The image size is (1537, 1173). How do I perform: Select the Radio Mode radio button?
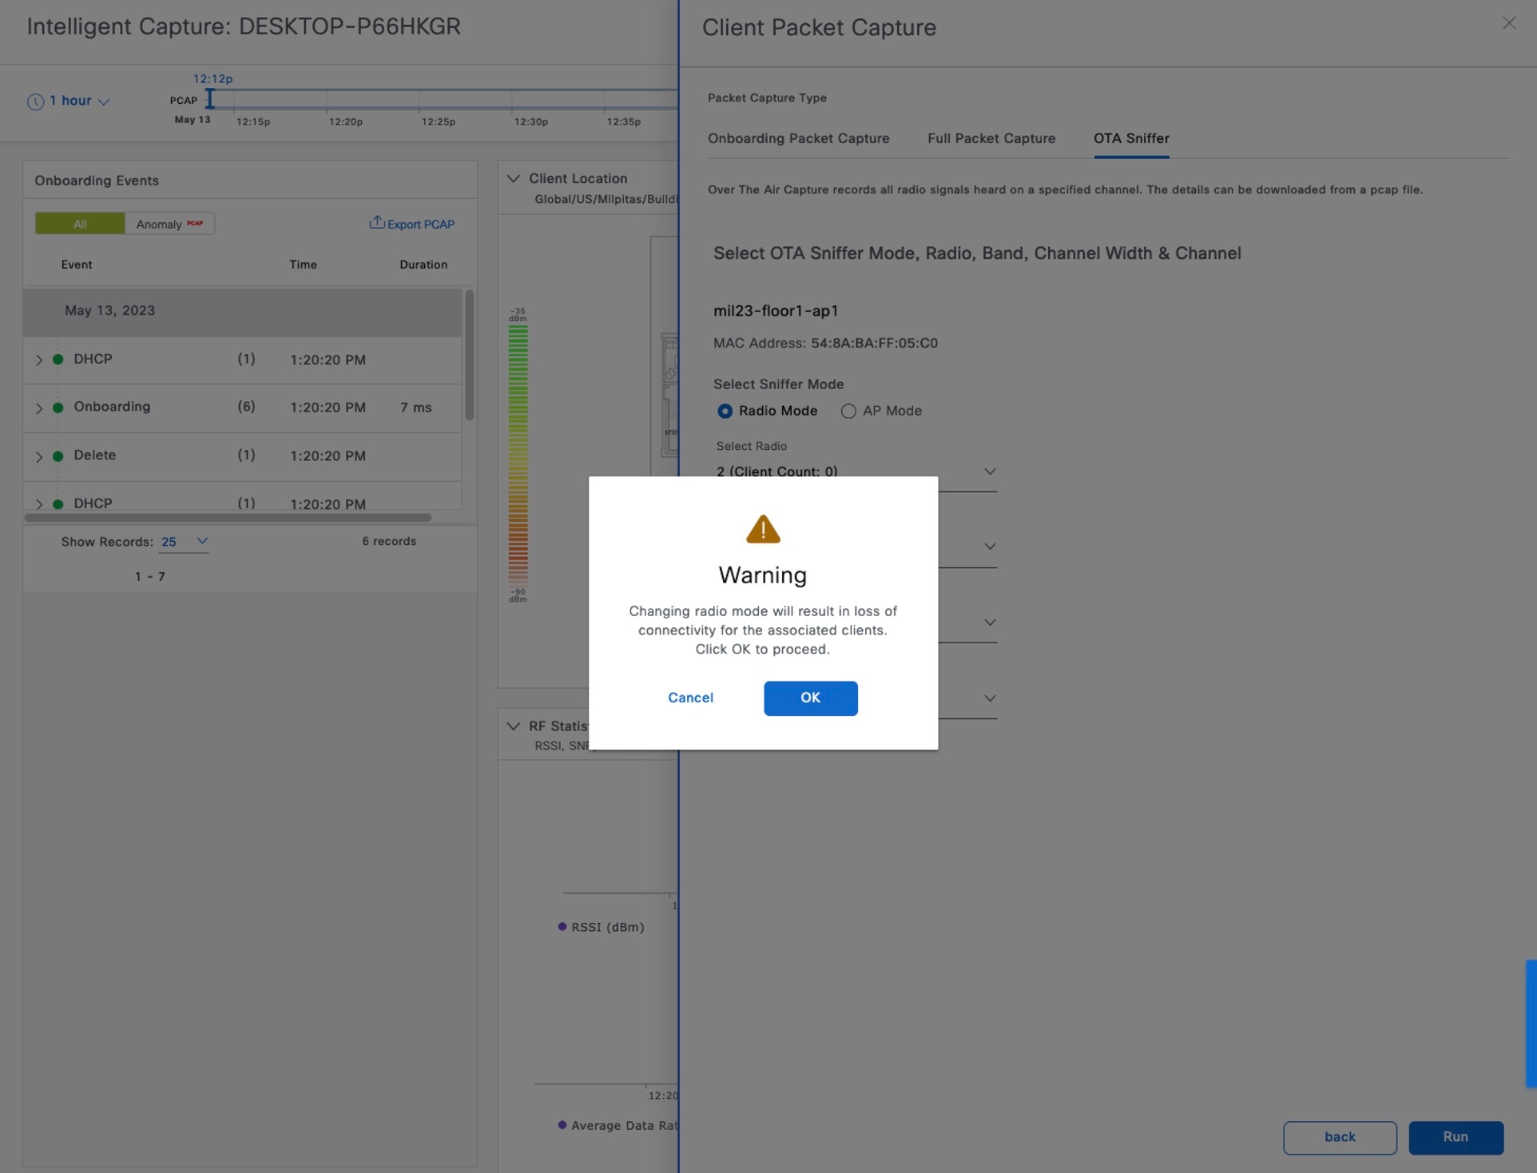725,411
